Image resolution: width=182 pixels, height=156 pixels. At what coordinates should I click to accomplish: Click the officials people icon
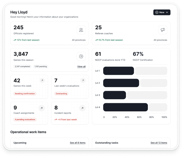click(81, 30)
